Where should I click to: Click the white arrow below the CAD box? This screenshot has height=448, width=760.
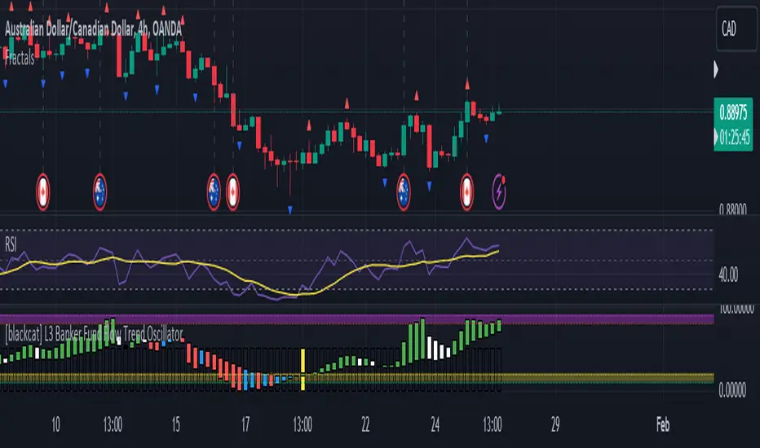(x=716, y=70)
